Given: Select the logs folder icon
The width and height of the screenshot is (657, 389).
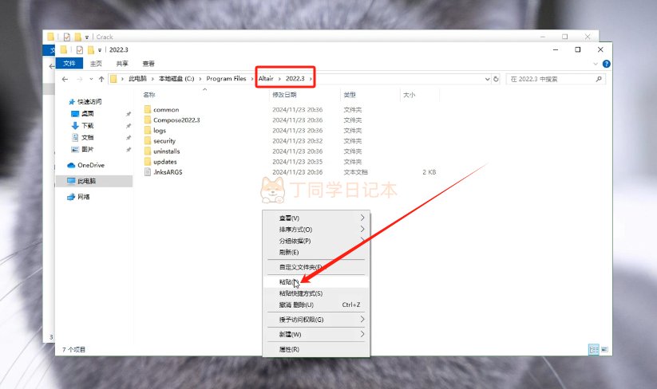Looking at the screenshot, I should tap(148, 131).
